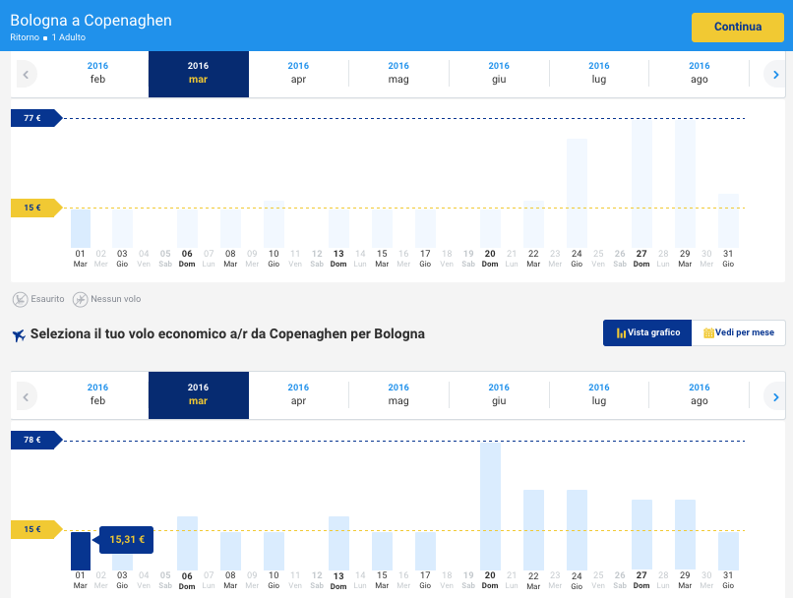Viewport: 793px width, 598px height.
Task: Go to previous months in return calendar
Action: (x=27, y=395)
